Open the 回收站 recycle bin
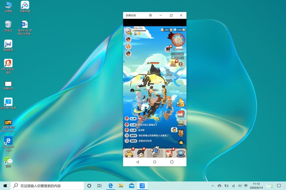Image resolution: width=286 pixels, height=190 pixels. [8, 26]
